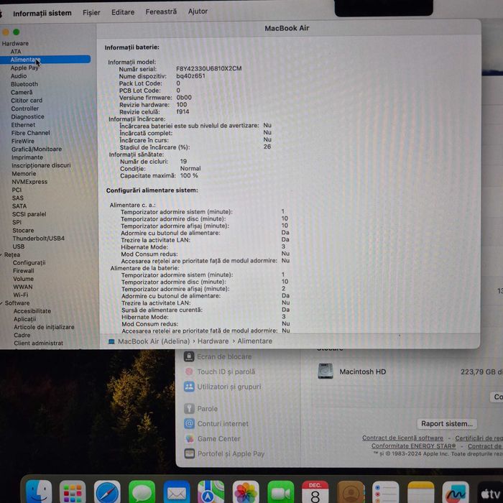Open Apple TV app in the Dock
The width and height of the screenshot is (503, 503).
[490, 492]
